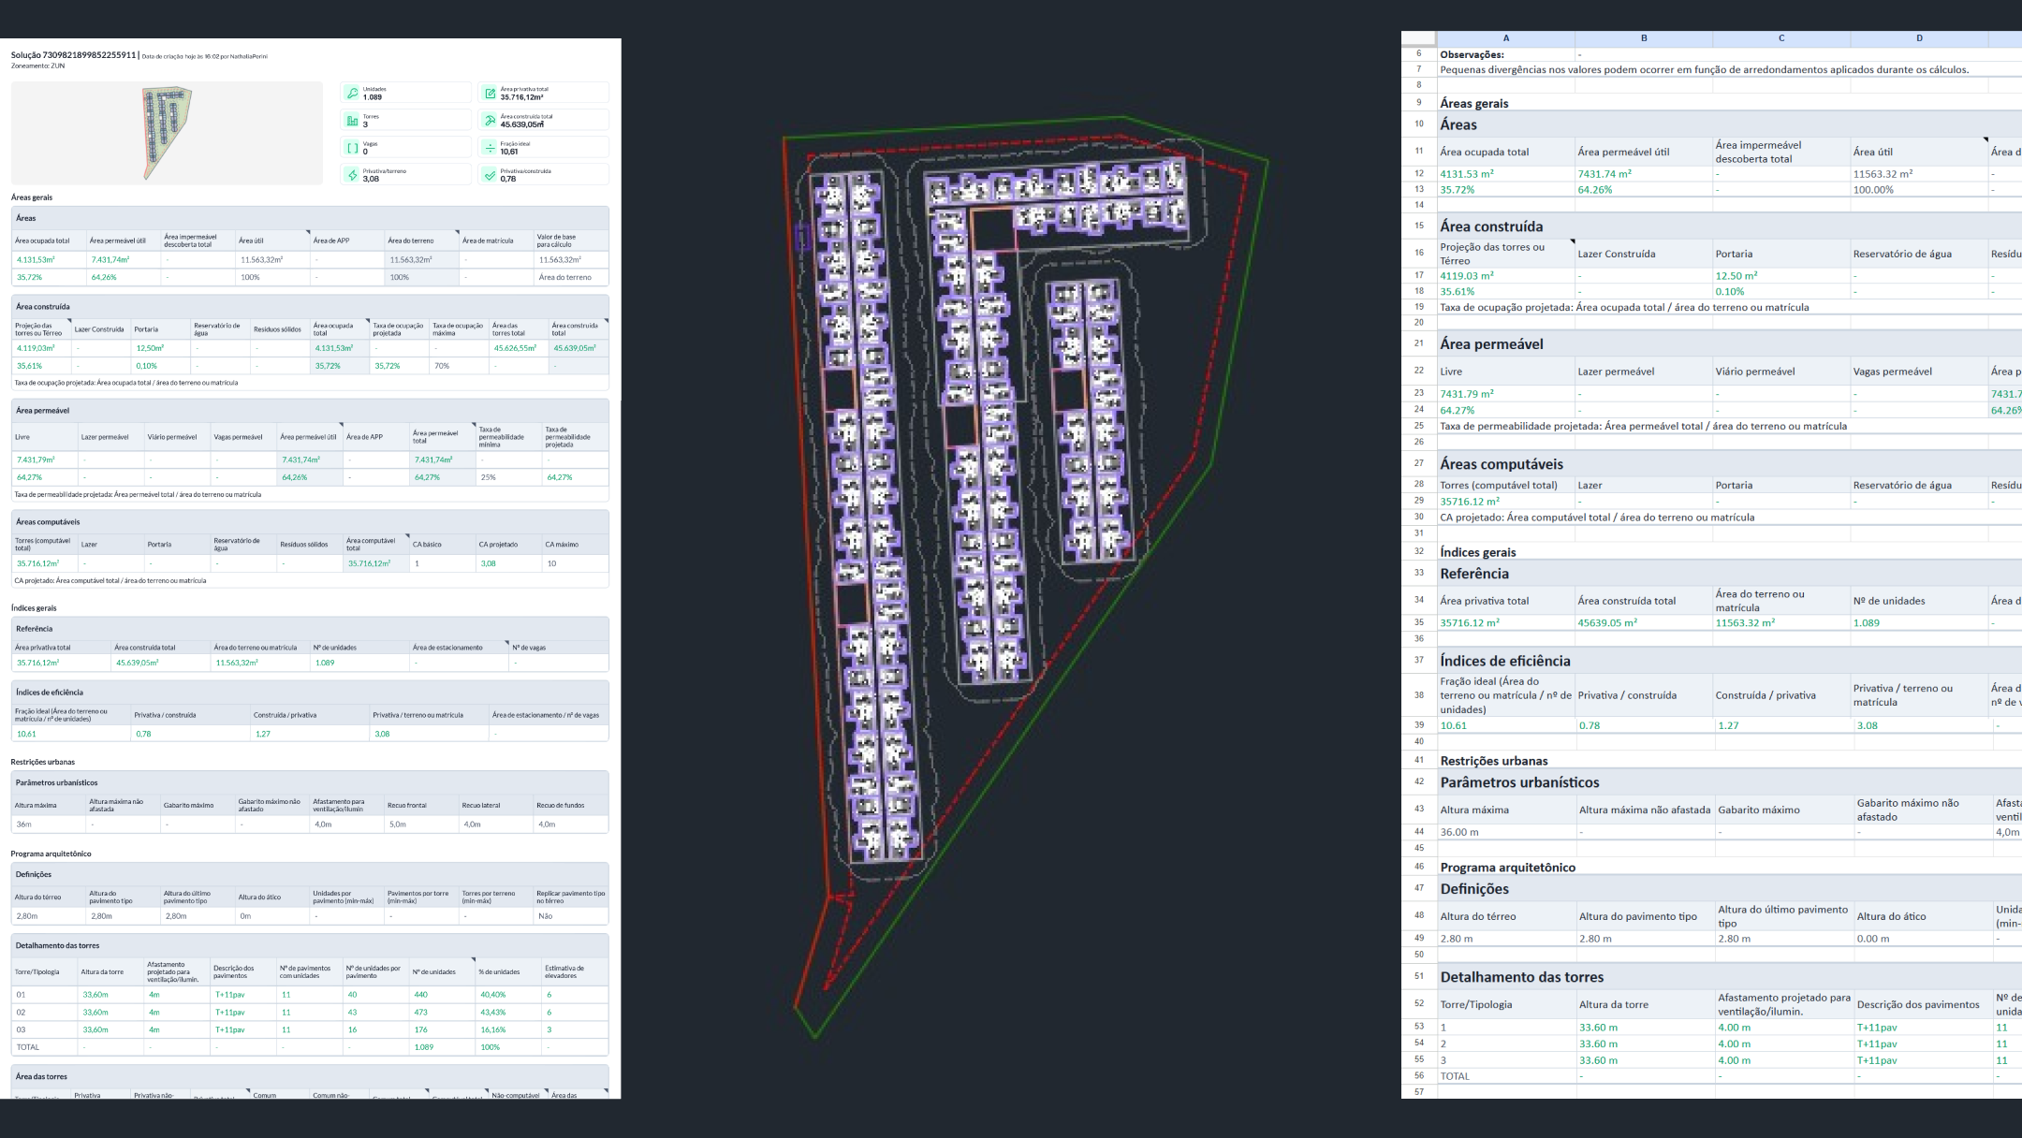
Task: Select spreadsheet column A header
Action: (x=1505, y=38)
